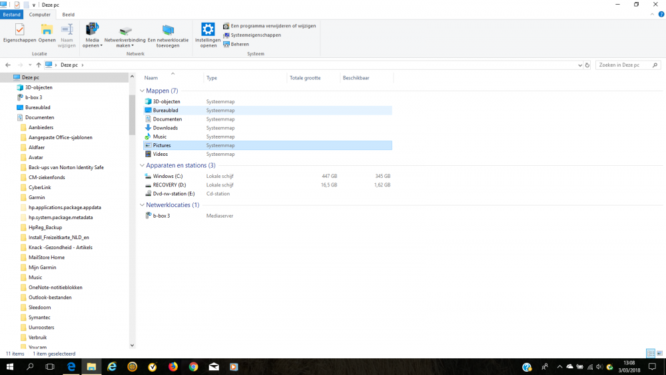Open the b-box 3 media server item
666x375 pixels.
[161, 216]
